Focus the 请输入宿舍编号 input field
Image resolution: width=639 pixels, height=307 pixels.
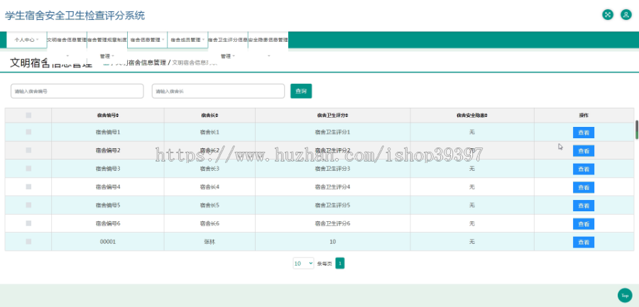coord(77,91)
